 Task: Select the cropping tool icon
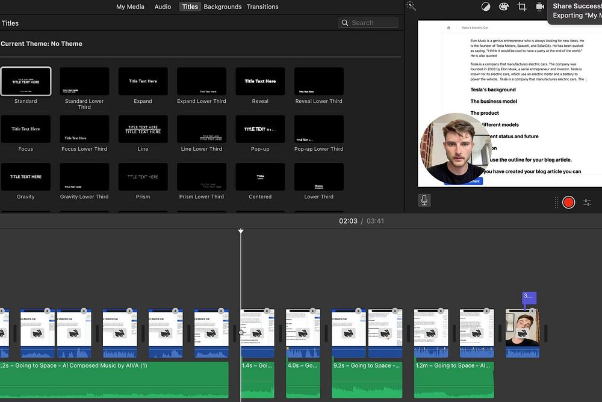[522, 7]
